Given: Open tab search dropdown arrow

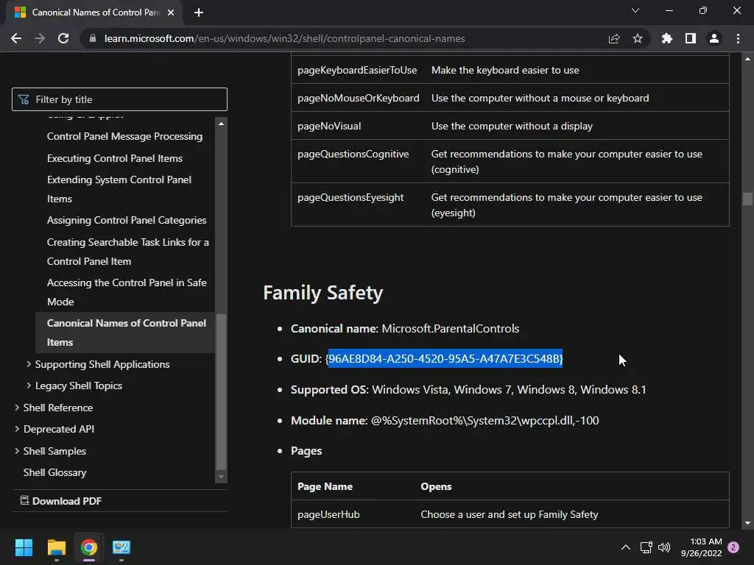Looking at the screenshot, I should 635,10.
